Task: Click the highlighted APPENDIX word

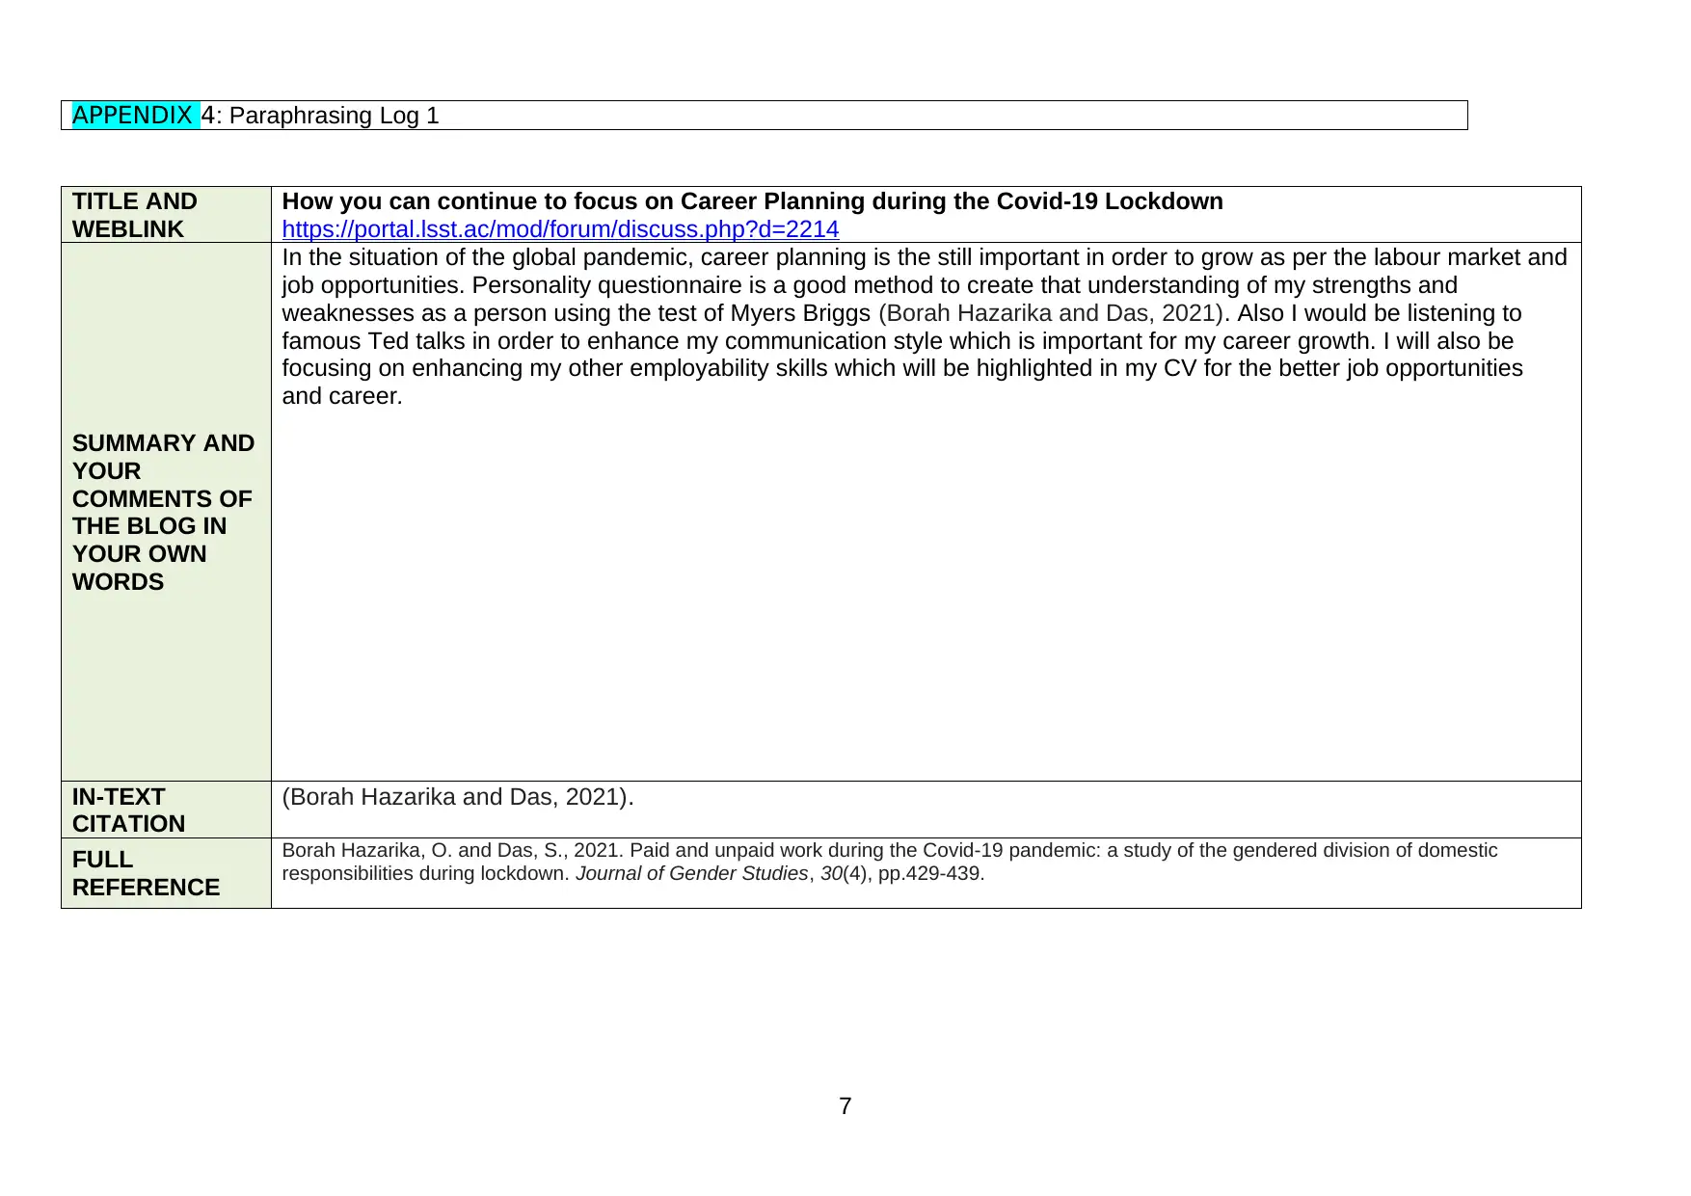Action: point(135,116)
